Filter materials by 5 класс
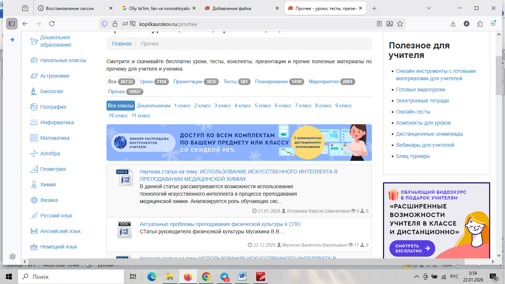This screenshot has height=284, width=505. (x=263, y=106)
